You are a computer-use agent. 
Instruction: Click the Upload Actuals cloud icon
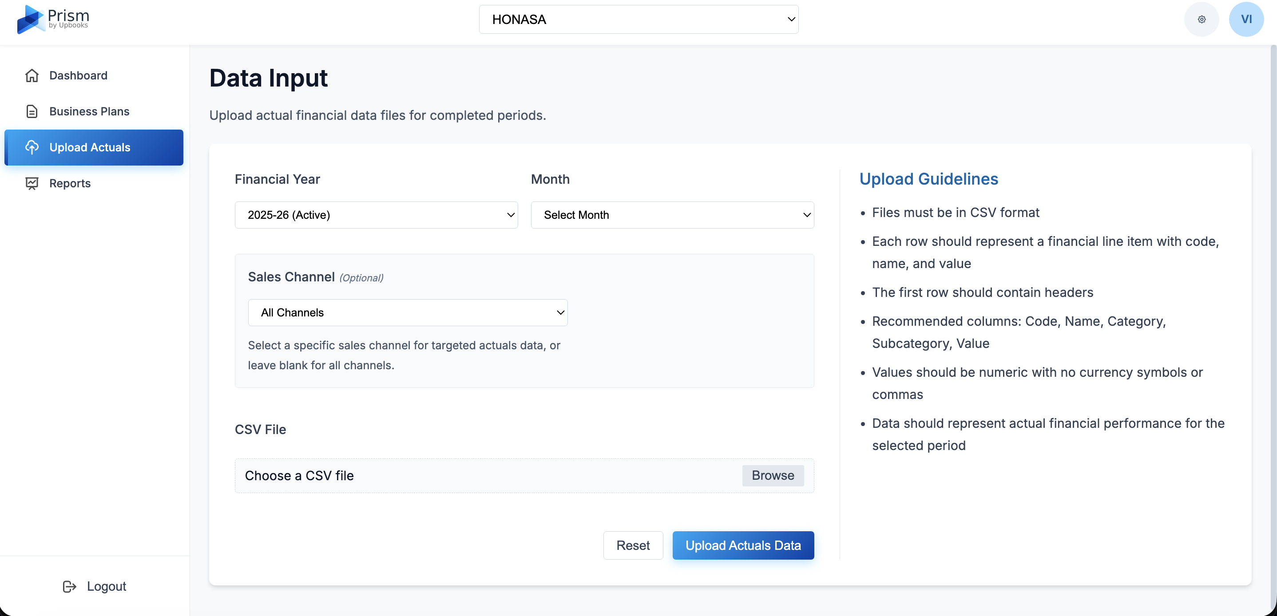pyautogui.click(x=32, y=147)
